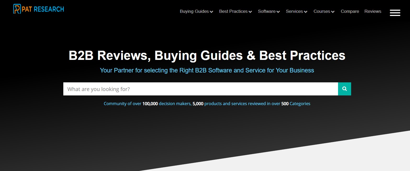Open the hamburger menu icon
Screen dimensions: 410x171
(395, 13)
